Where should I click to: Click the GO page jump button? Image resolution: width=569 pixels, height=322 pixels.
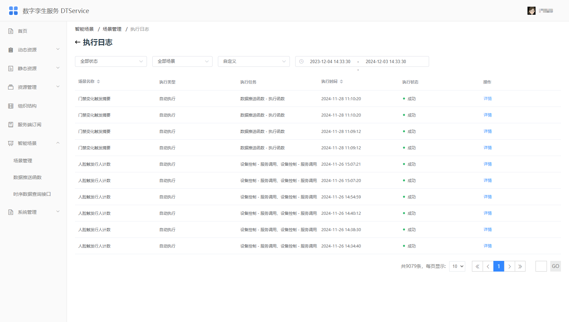click(x=556, y=266)
